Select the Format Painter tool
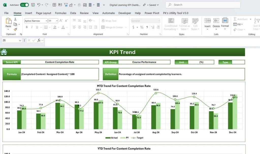The width and height of the screenshot is (260, 154). 15,29
